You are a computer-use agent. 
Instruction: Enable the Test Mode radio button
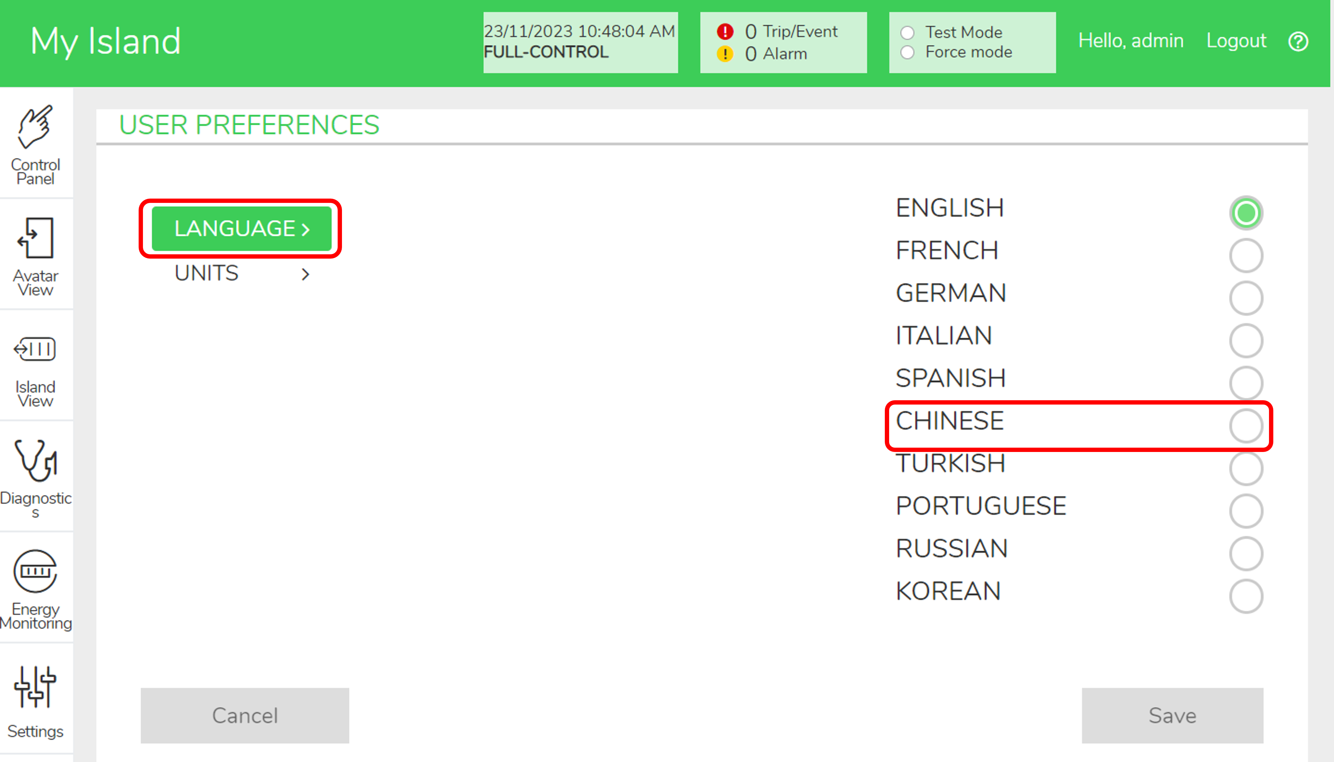pos(907,33)
